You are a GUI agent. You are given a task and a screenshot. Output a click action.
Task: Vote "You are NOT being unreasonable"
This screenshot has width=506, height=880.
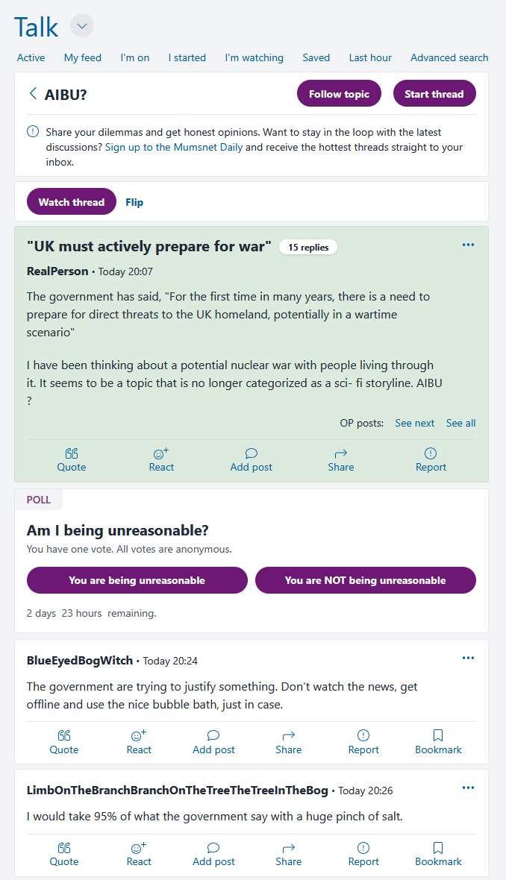pos(365,580)
